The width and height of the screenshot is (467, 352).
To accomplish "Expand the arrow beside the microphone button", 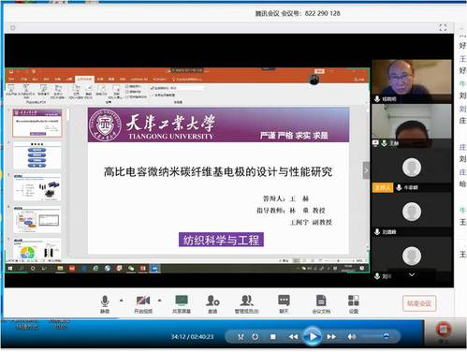I will click(x=122, y=301).
